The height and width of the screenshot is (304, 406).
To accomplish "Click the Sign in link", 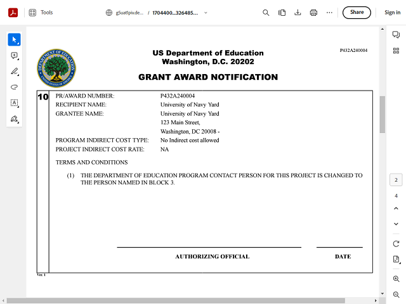I will (x=392, y=13).
